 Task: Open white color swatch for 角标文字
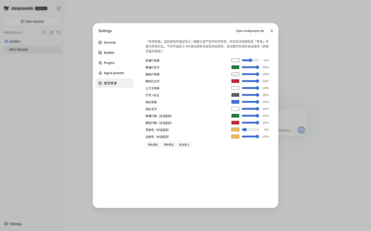235,109
